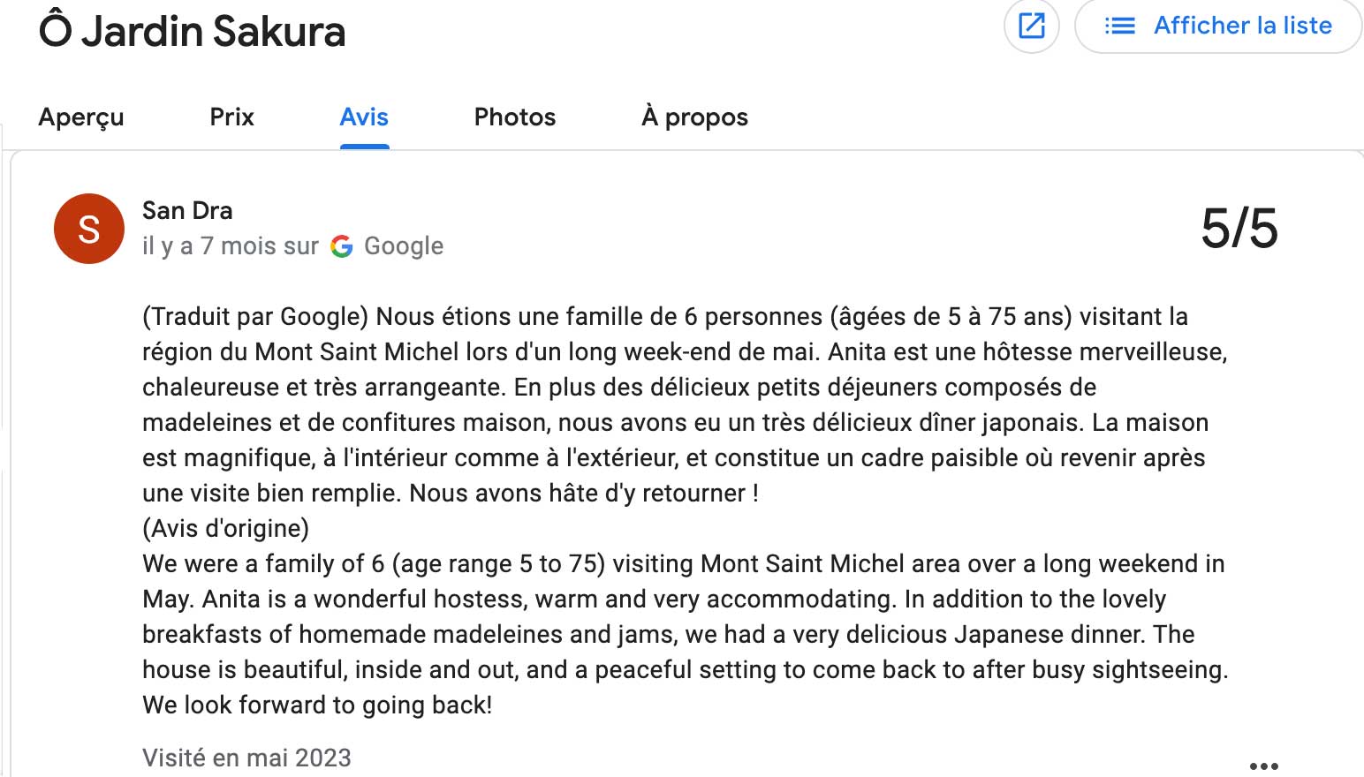The height and width of the screenshot is (777, 1364).
Task: Open the Prix tab
Action: 231,117
